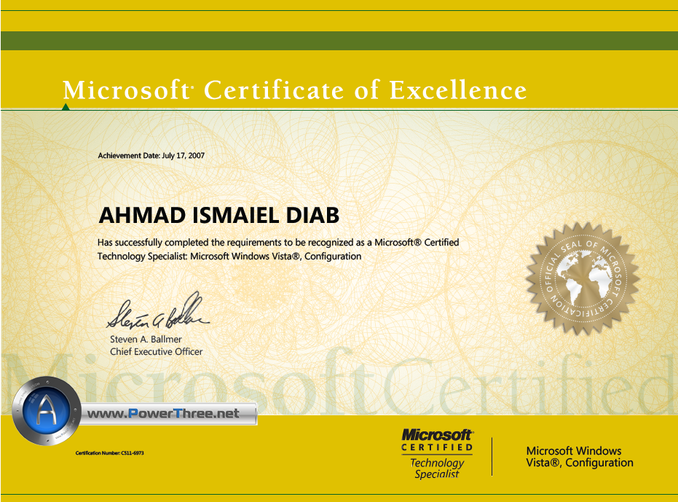Click the small green triangle under the title
This screenshot has height=502, width=678.
point(66,106)
